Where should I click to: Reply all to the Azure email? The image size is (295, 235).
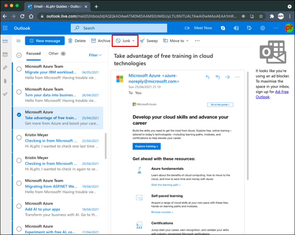pyautogui.click(x=218, y=77)
